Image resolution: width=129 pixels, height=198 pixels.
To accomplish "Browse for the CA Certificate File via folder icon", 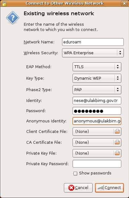I will pos(117,142).
